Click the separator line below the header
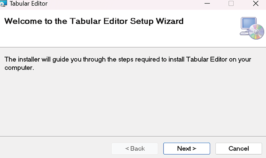 [x=132, y=47]
